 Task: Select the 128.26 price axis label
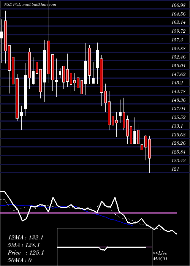click(x=179, y=143)
